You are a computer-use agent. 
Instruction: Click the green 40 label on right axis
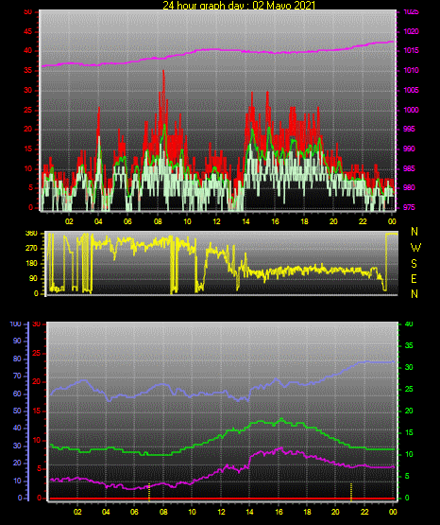[x=409, y=324]
